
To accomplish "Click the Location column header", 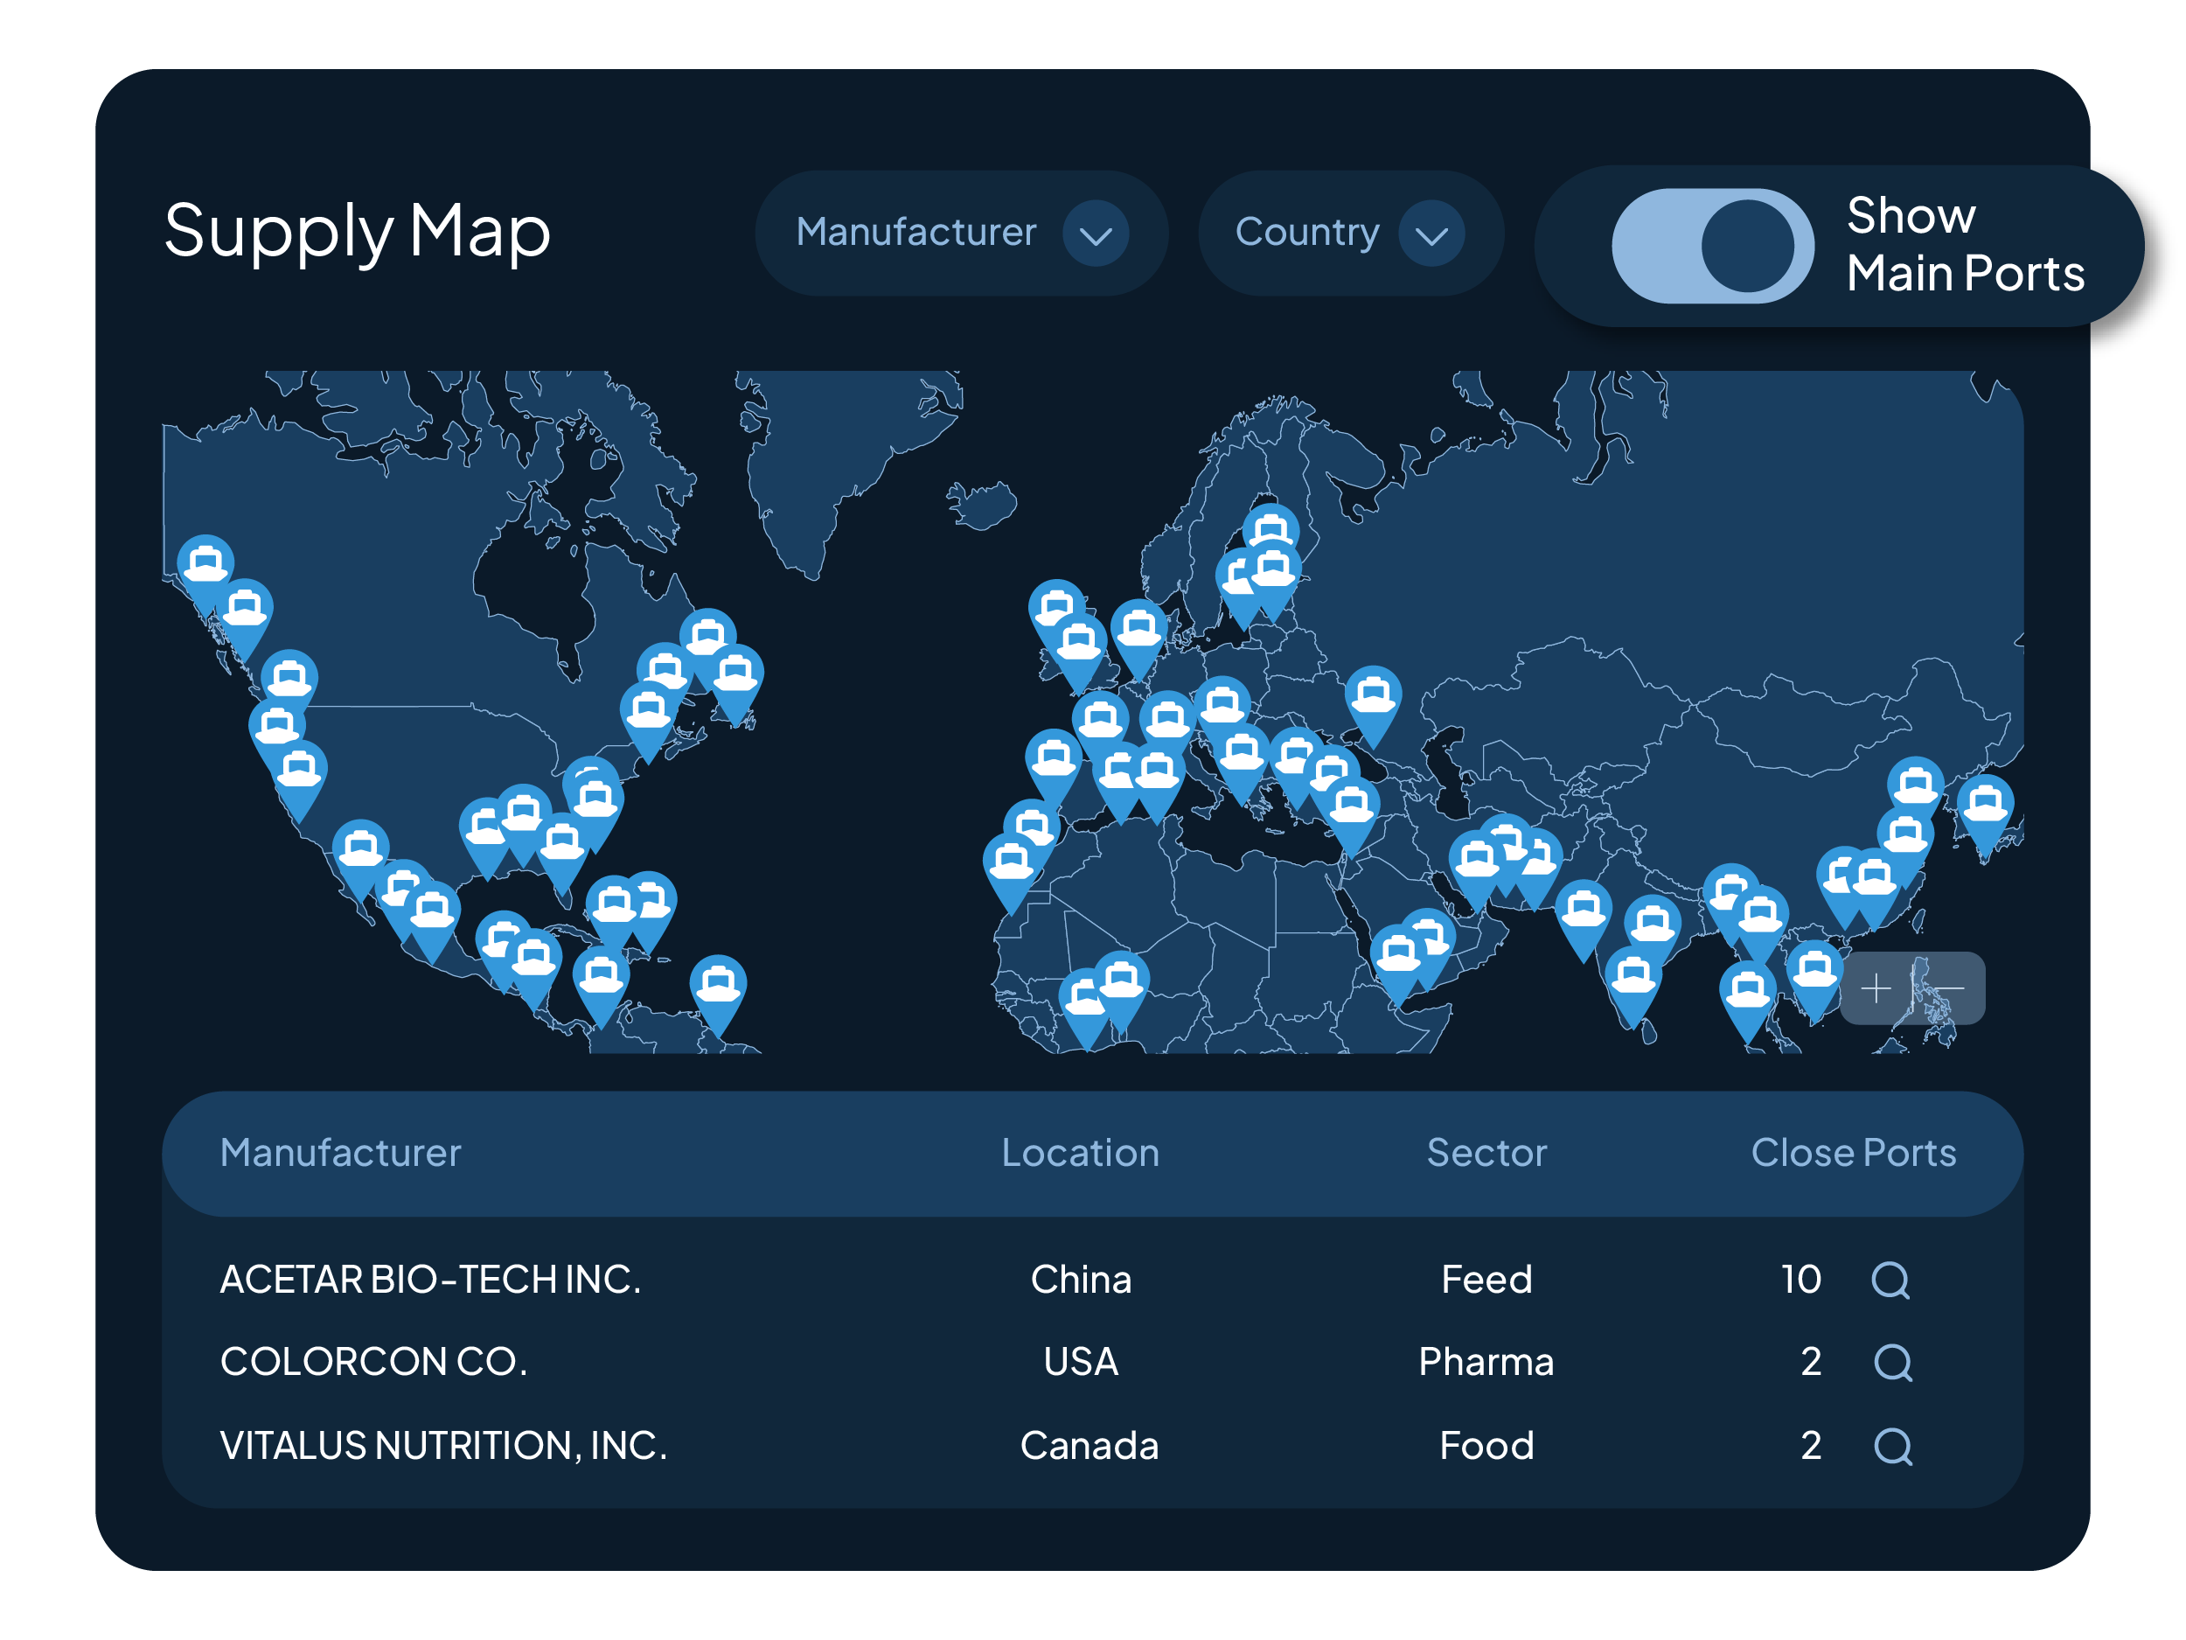I will click(1080, 1153).
